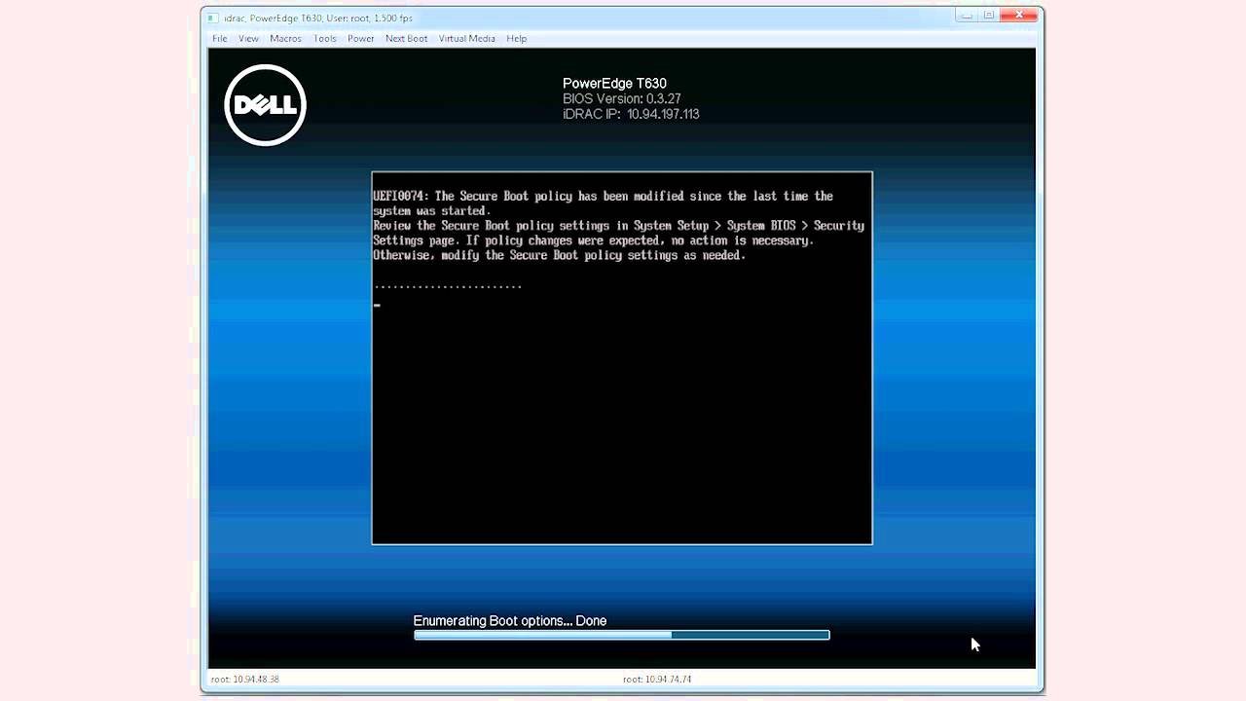Click 'BIOS Version: 0.3.27' text
This screenshot has width=1246, height=701.
coord(621,98)
